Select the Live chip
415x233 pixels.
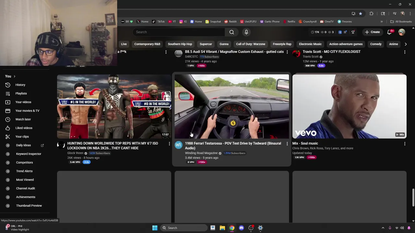coord(124,44)
